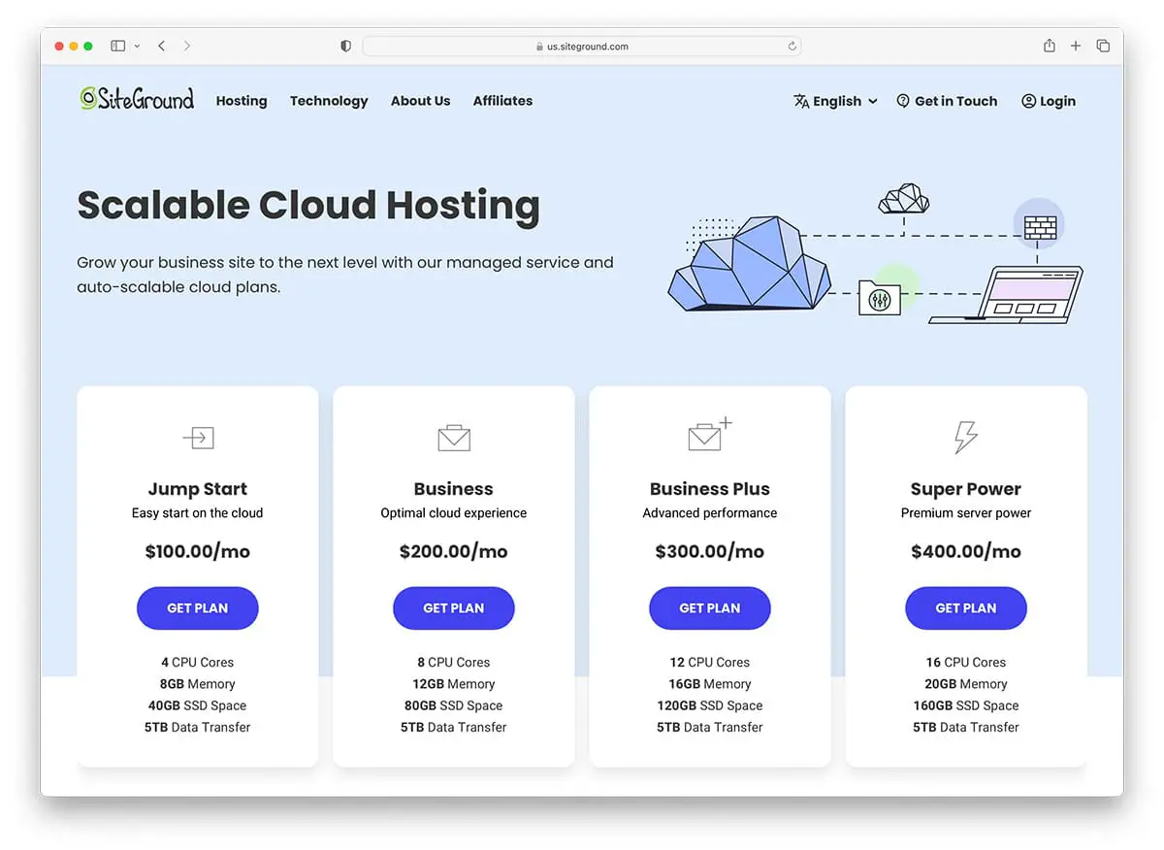Image resolution: width=1164 pixels, height=850 pixels.
Task: Click 'Easy start on the cloud' text
Action: click(198, 513)
